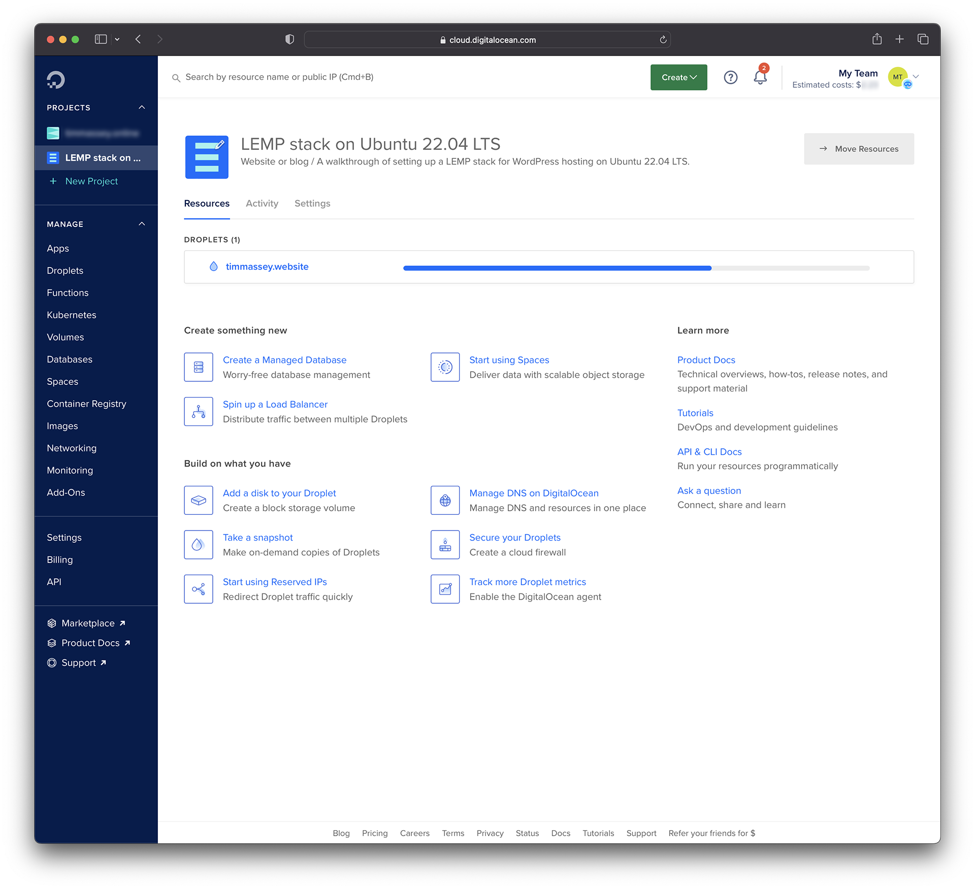The width and height of the screenshot is (975, 889).
Task: Click the Move Resources button
Action: tap(859, 149)
